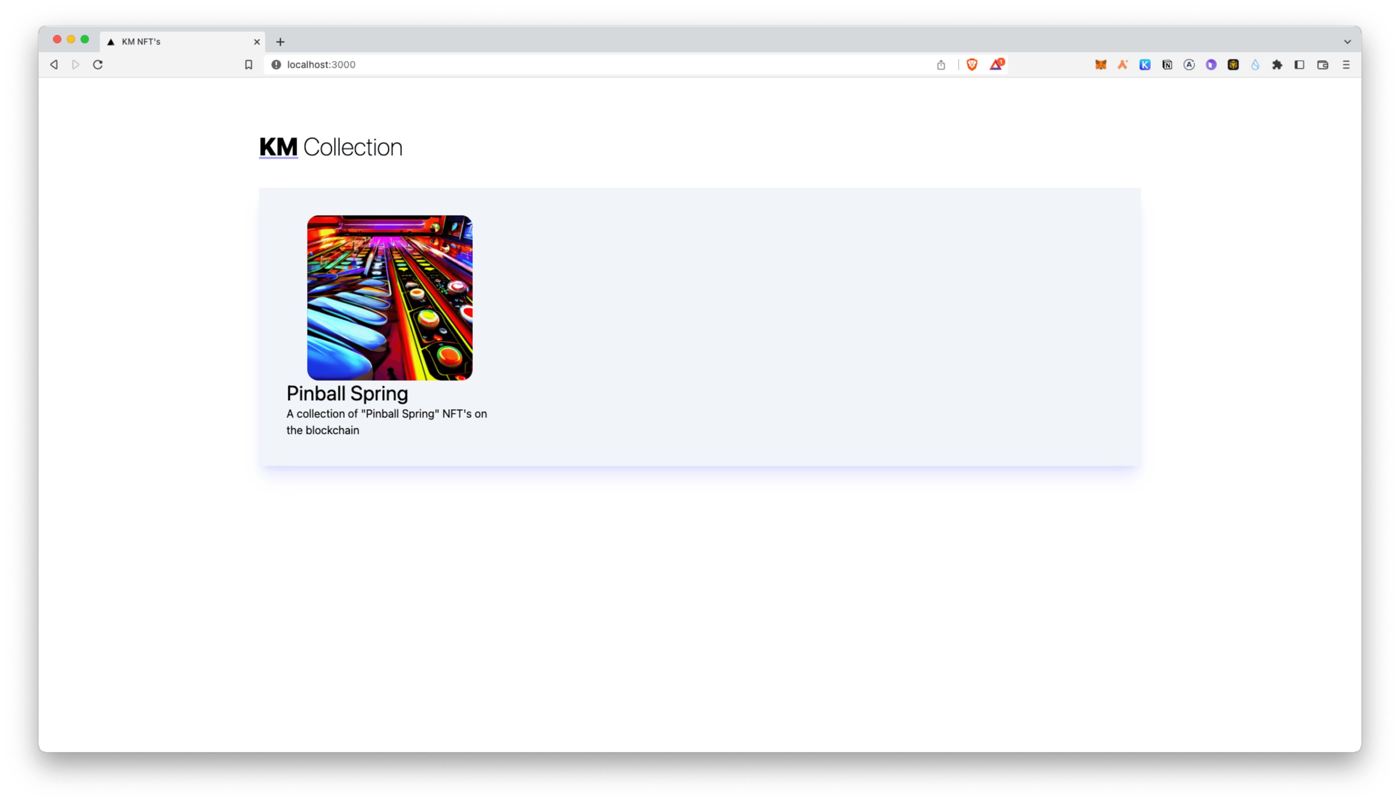Select the KM NFT's tab
The height and width of the screenshot is (803, 1400).
click(x=182, y=42)
